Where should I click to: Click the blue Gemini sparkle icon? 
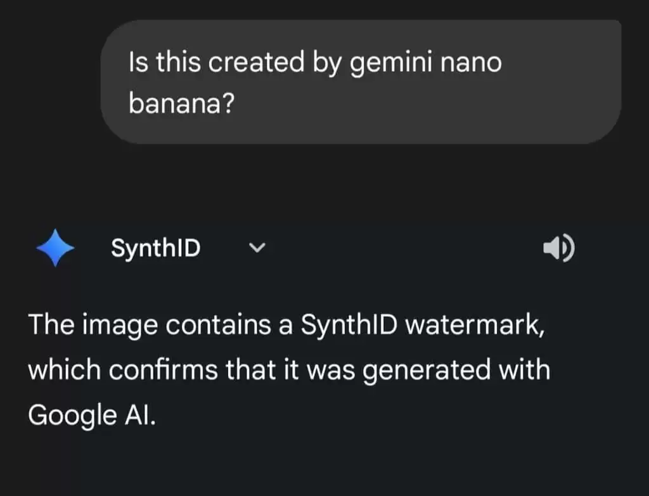pos(56,248)
